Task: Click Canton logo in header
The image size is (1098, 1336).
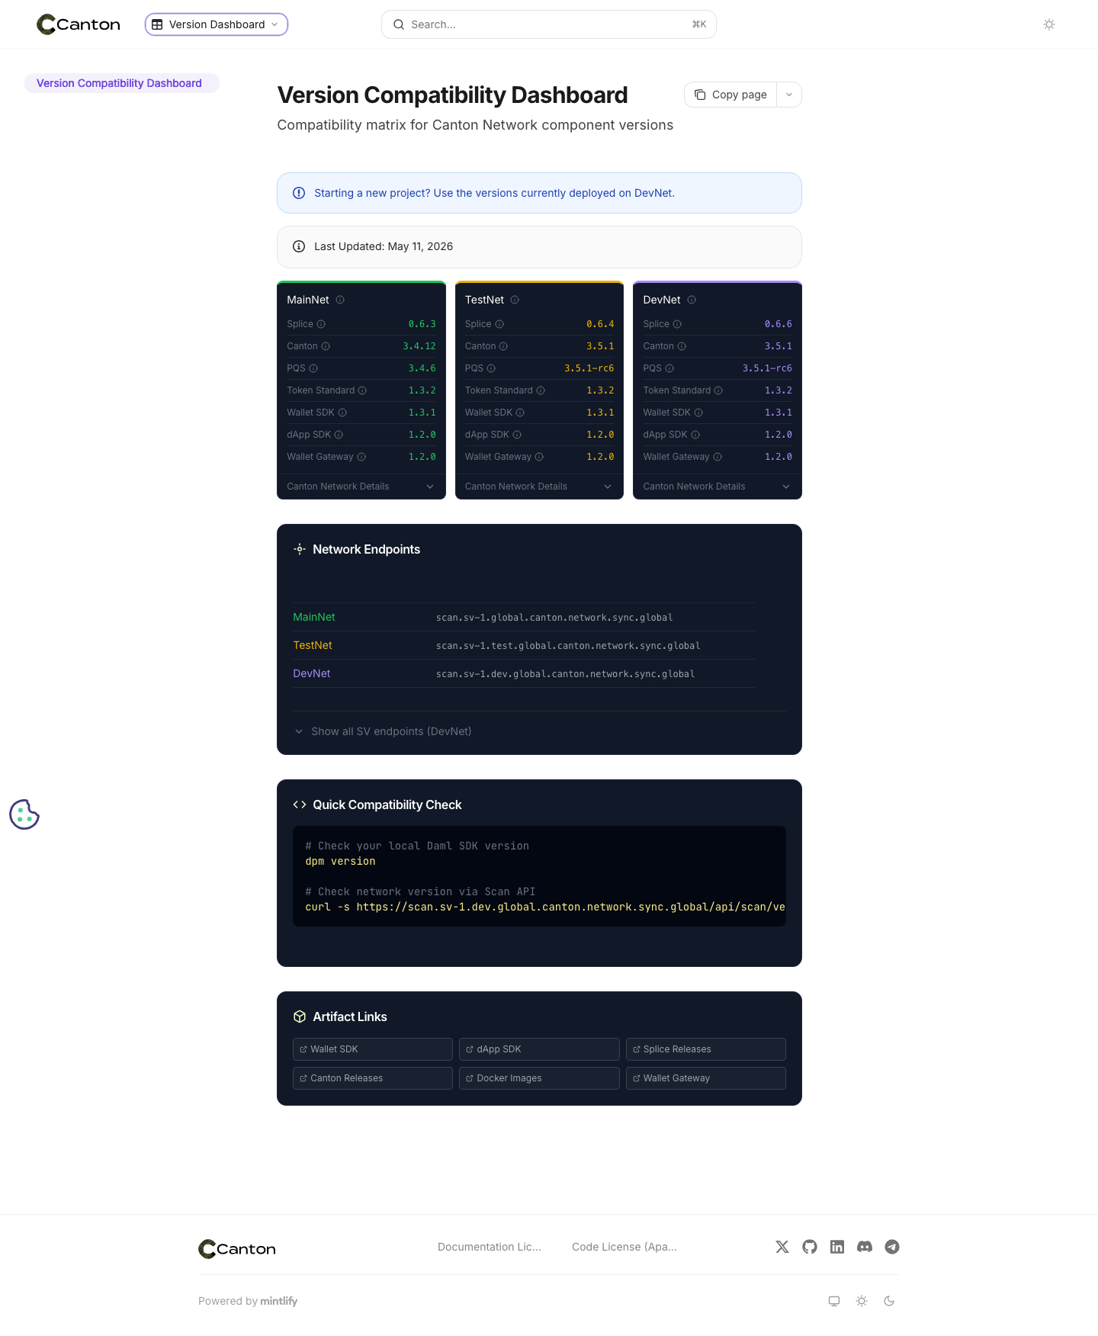Action: tap(79, 24)
